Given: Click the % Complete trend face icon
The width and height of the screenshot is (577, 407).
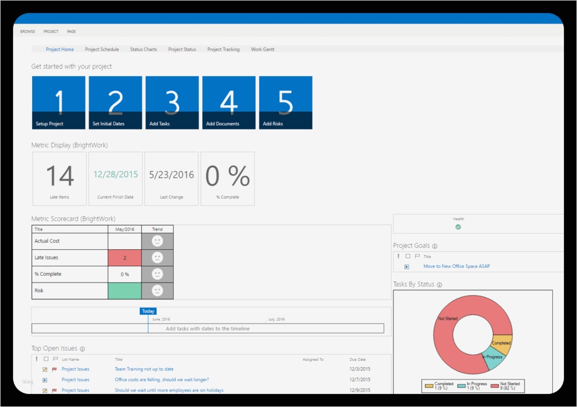Looking at the screenshot, I should 157,274.
